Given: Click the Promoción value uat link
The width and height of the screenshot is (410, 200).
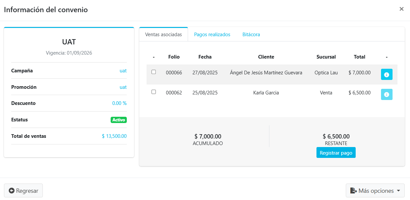Looking at the screenshot, I should 123,87.
